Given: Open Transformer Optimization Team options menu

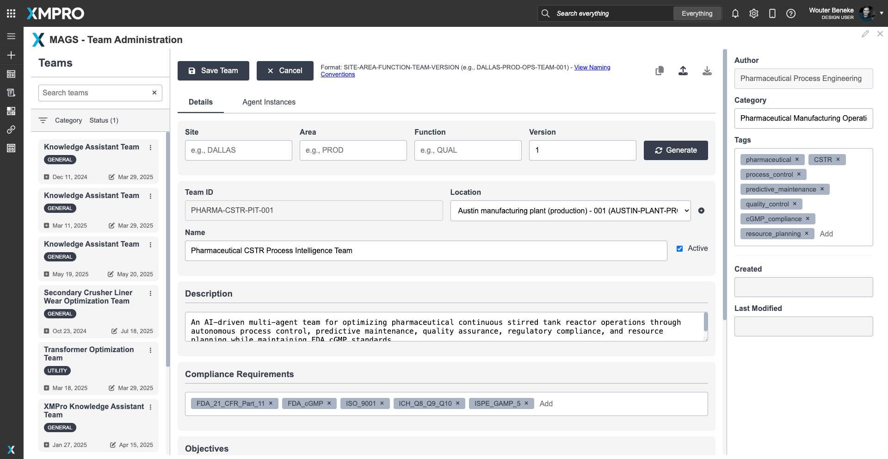Looking at the screenshot, I should pyautogui.click(x=150, y=350).
